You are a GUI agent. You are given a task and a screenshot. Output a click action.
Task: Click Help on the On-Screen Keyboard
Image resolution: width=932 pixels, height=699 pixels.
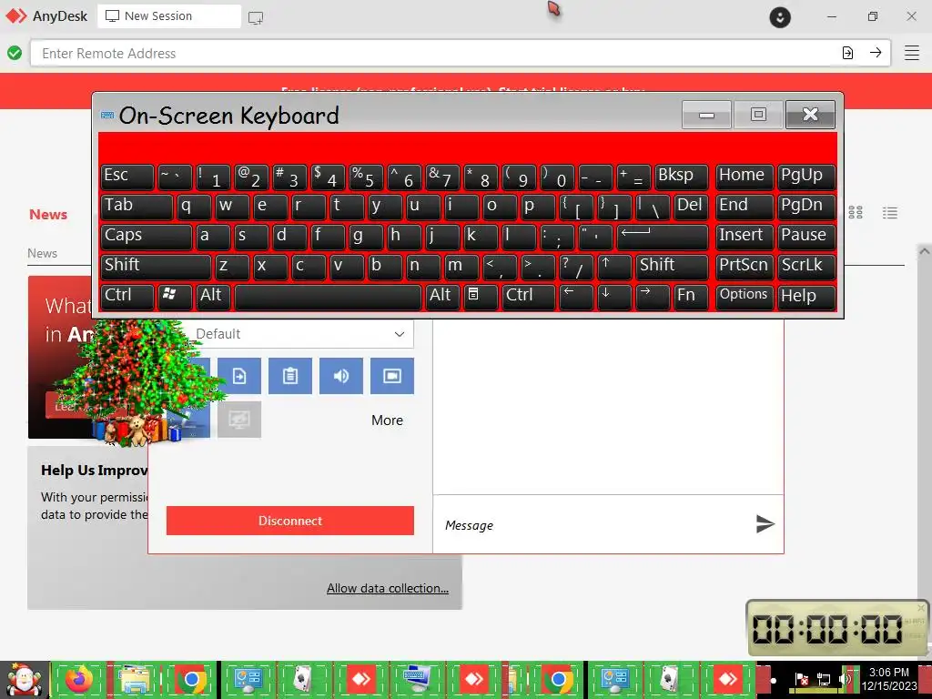click(806, 296)
